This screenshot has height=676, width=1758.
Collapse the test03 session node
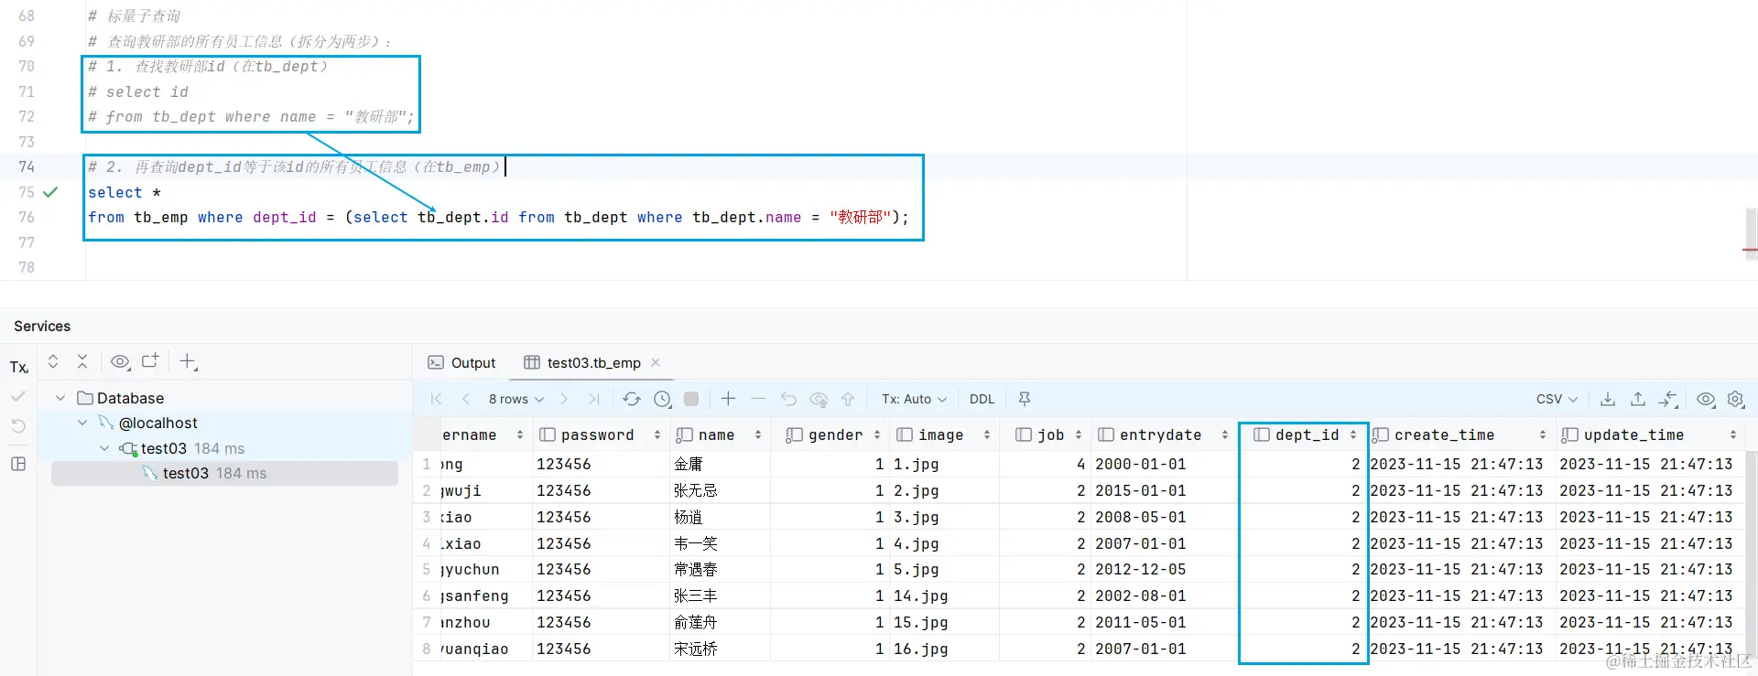pyautogui.click(x=104, y=448)
